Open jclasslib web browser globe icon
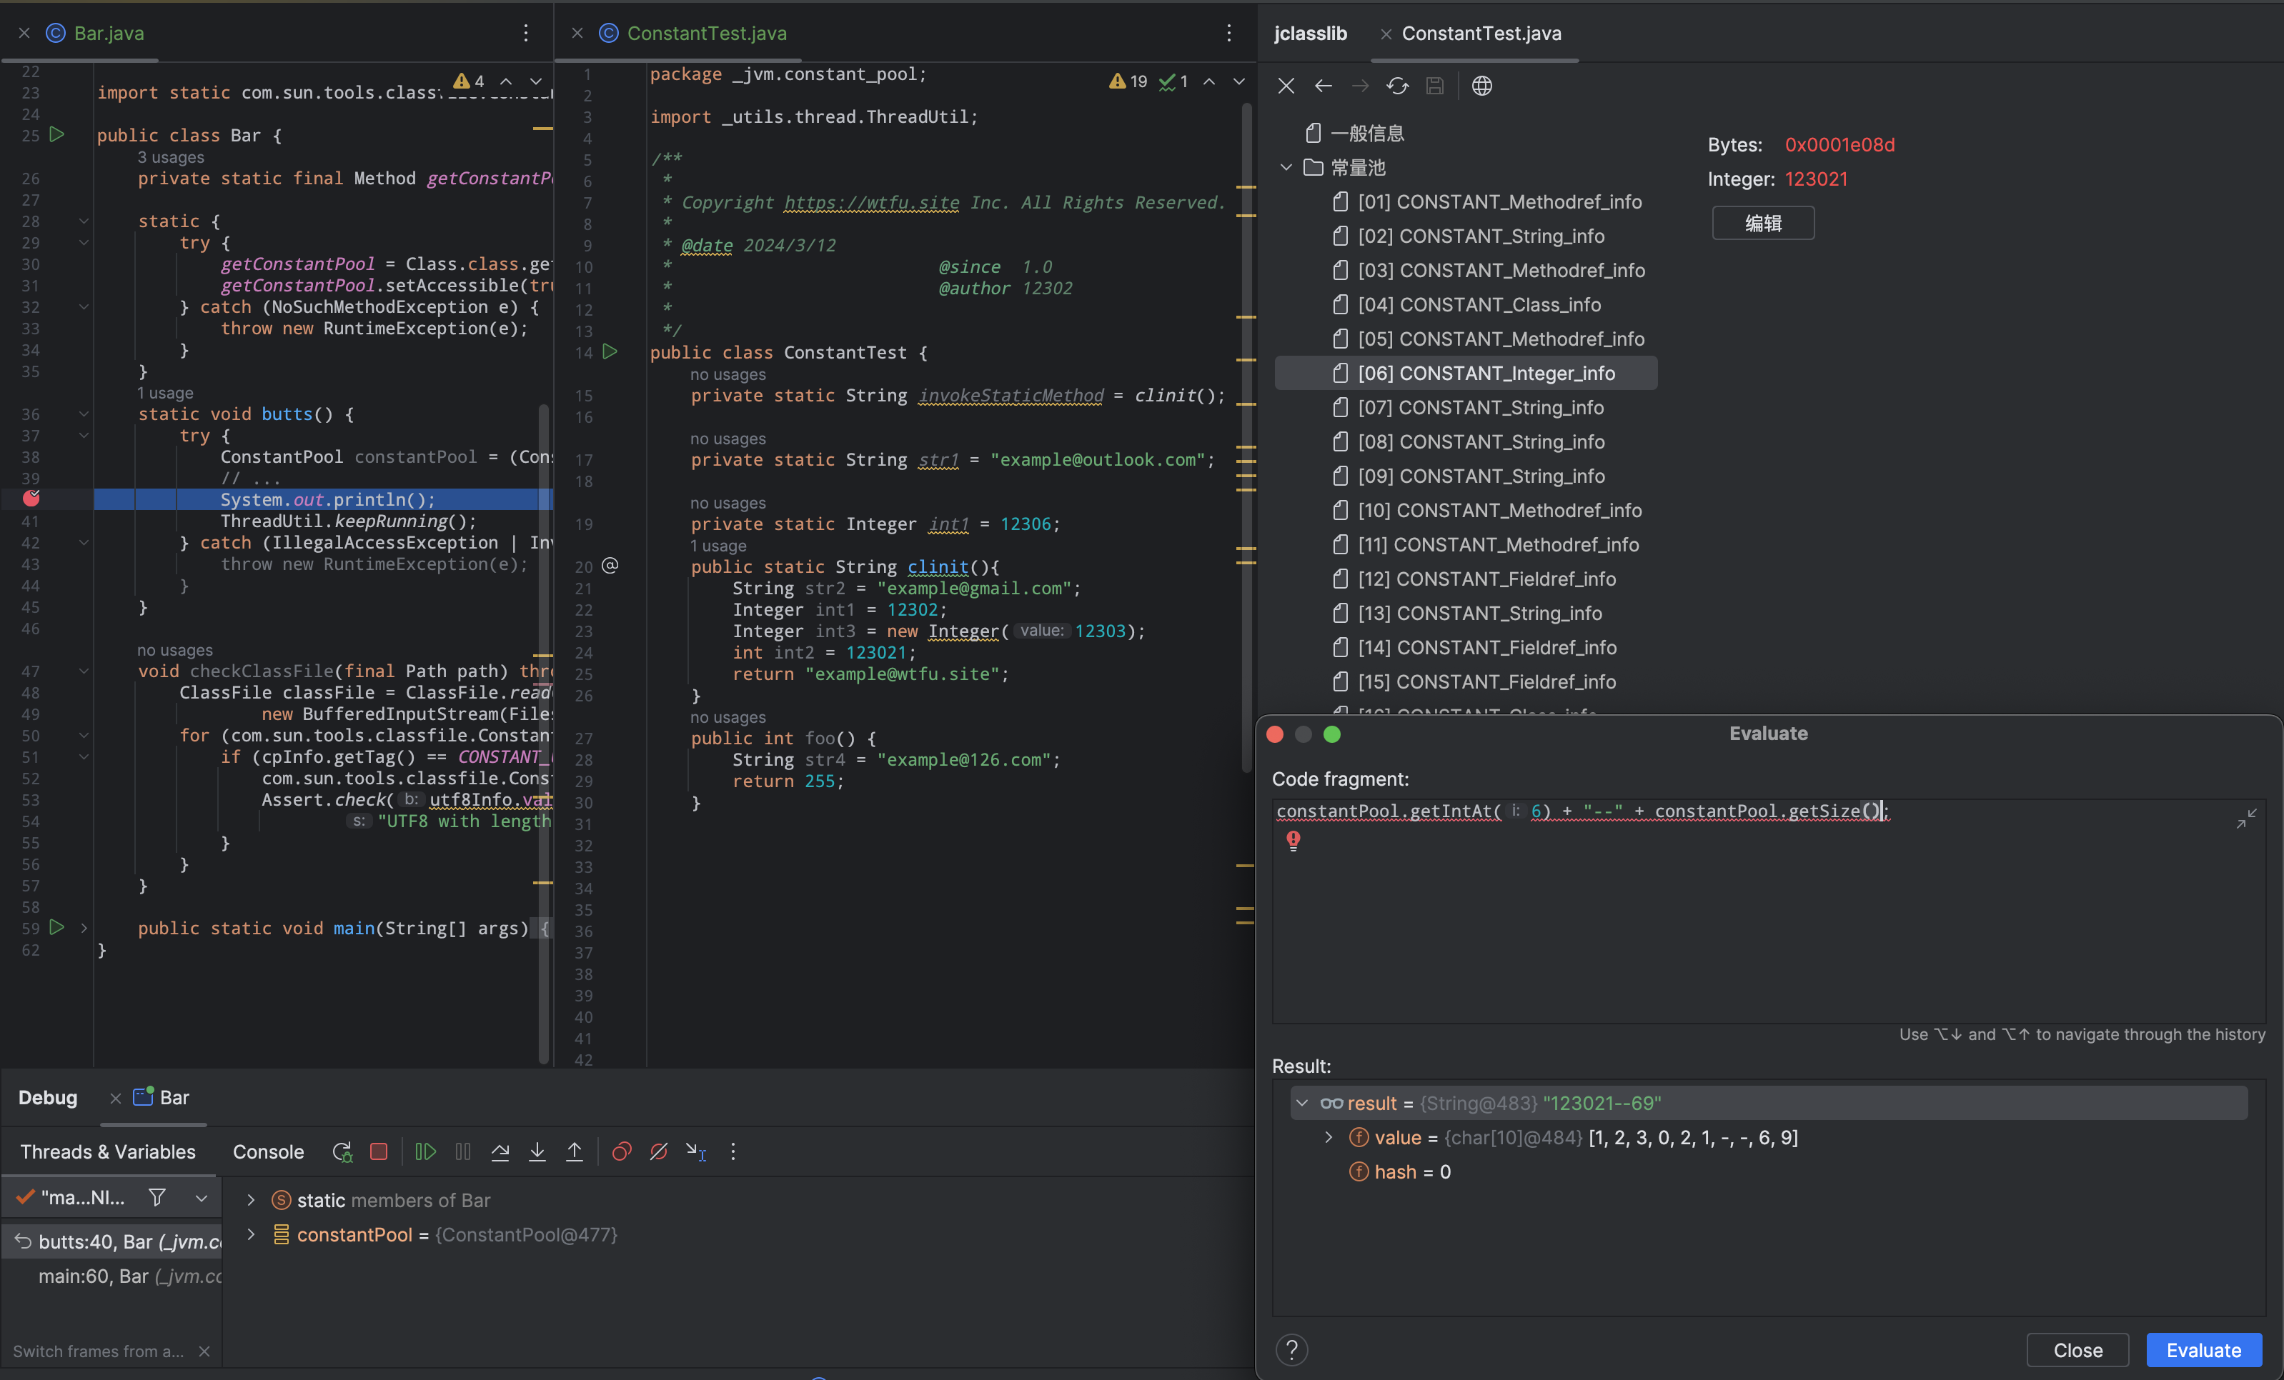Viewport: 2284px width, 1380px height. (1481, 86)
